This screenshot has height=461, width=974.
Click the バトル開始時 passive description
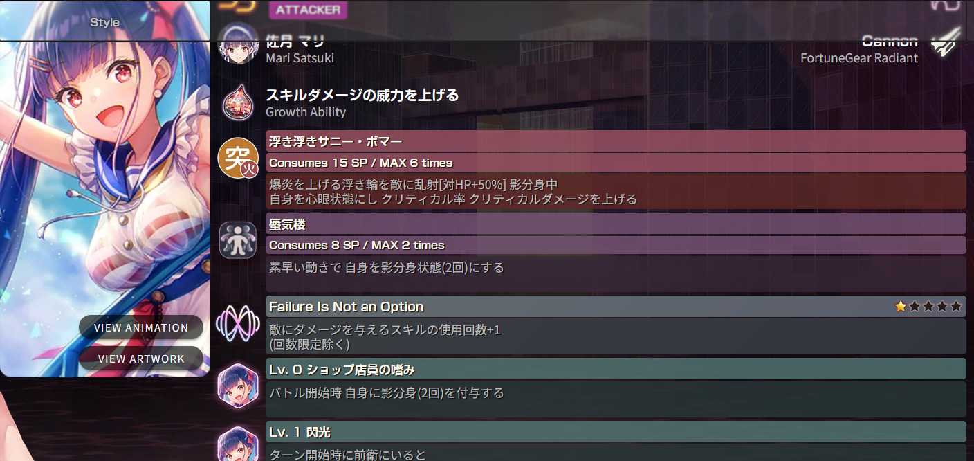pos(616,399)
